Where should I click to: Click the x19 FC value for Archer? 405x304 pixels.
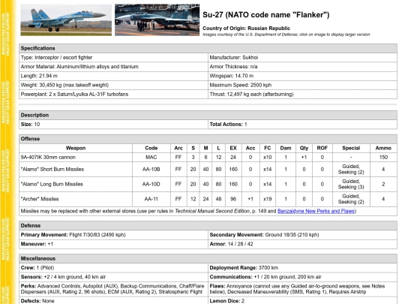[267, 199]
